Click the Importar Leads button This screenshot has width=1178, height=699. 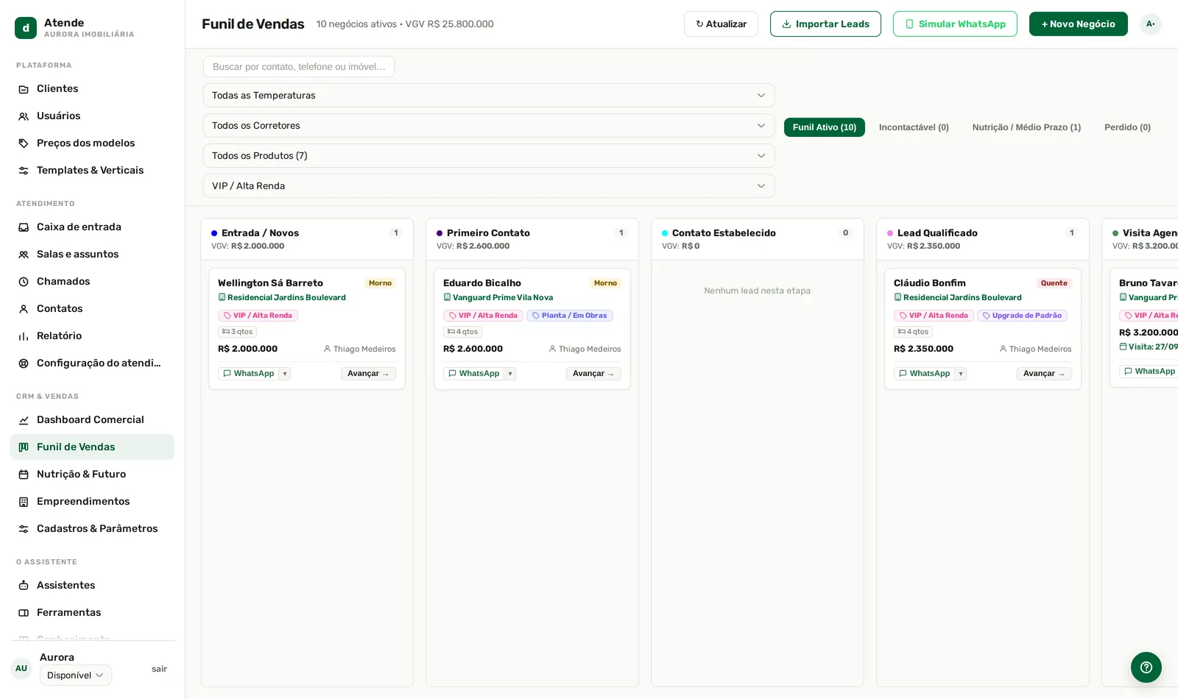pos(825,24)
